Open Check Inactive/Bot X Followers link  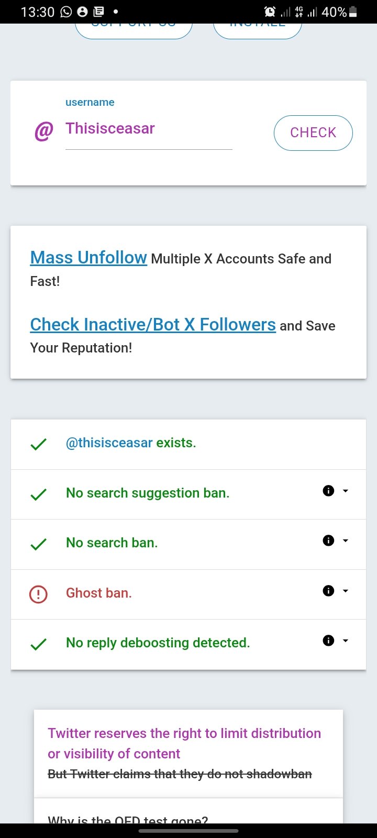click(153, 325)
